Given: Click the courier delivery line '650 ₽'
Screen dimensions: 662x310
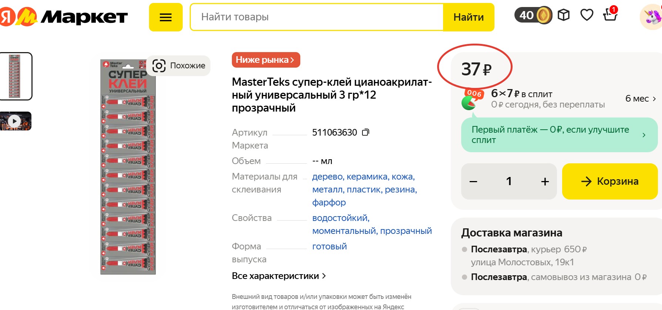Looking at the screenshot, I should (x=529, y=249).
